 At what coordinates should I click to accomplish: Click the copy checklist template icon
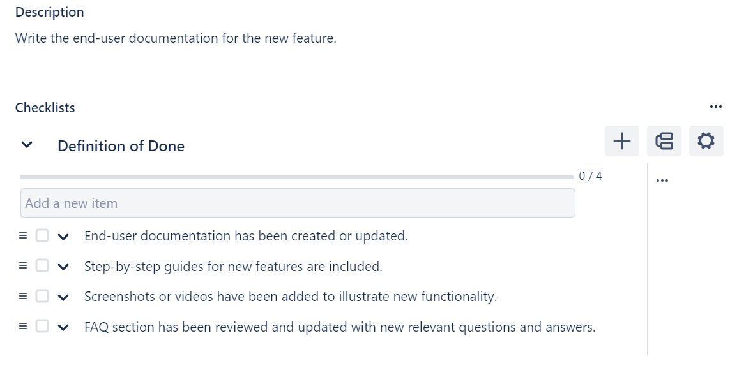[x=664, y=141]
